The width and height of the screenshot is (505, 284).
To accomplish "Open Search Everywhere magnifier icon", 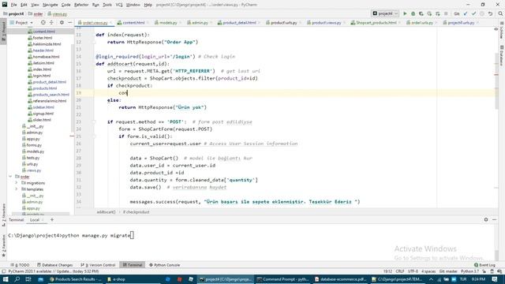I will pos(500,14).
